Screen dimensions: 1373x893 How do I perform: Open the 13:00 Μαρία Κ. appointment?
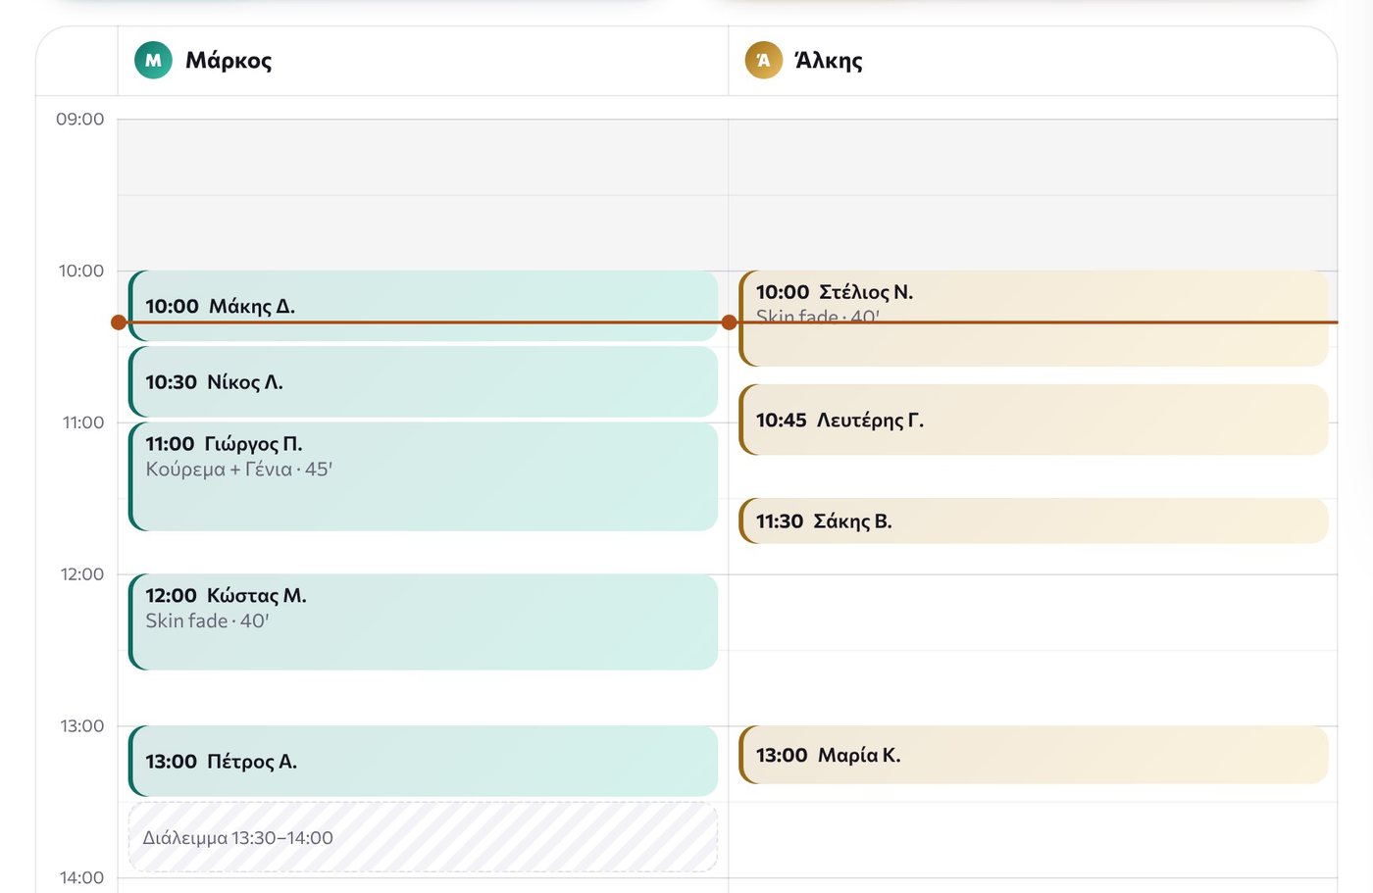(x=1034, y=755)
